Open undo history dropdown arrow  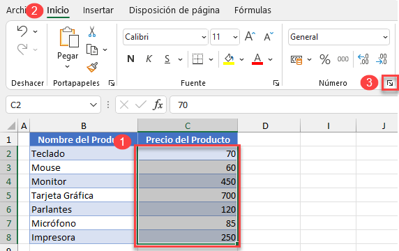point(36,31)
